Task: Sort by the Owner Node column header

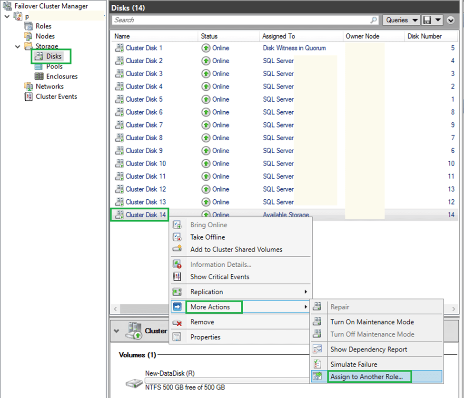Action: 374,36
